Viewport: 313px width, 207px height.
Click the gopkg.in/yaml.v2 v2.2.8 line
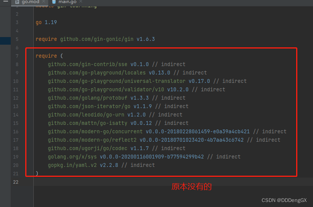coord(101,165)
